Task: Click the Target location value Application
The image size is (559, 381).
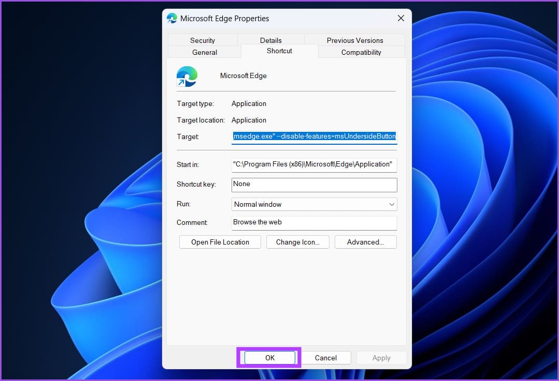Action: 249,120
